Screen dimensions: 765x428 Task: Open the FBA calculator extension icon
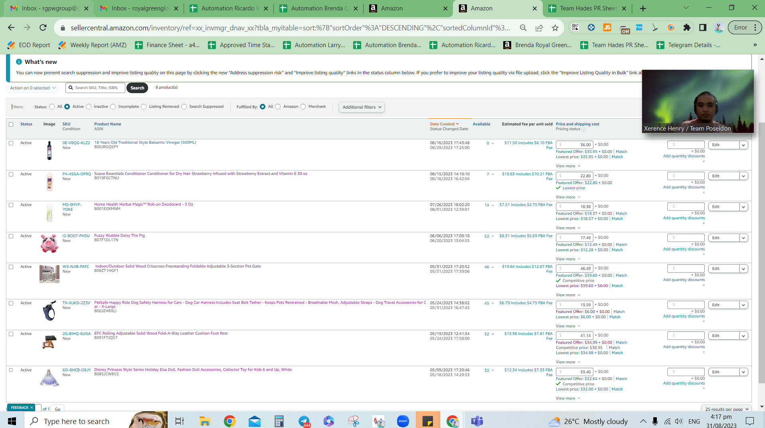tap(639, 28)
